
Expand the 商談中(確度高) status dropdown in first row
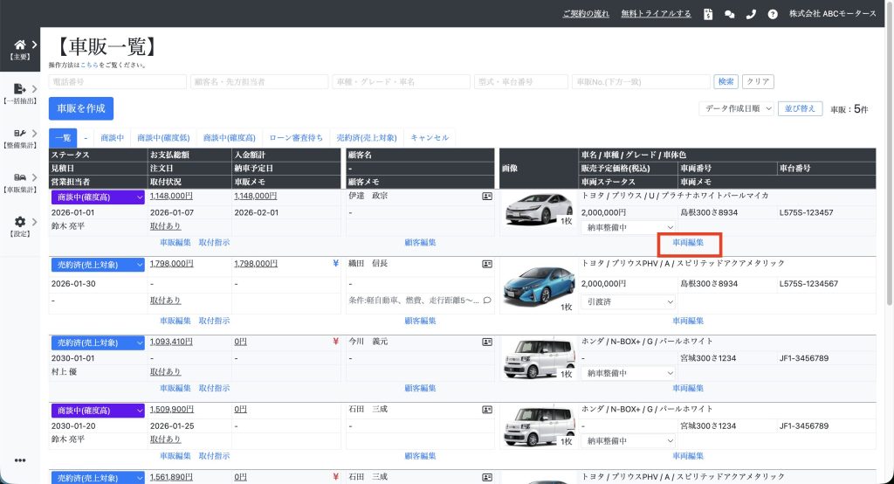[96, 197]
